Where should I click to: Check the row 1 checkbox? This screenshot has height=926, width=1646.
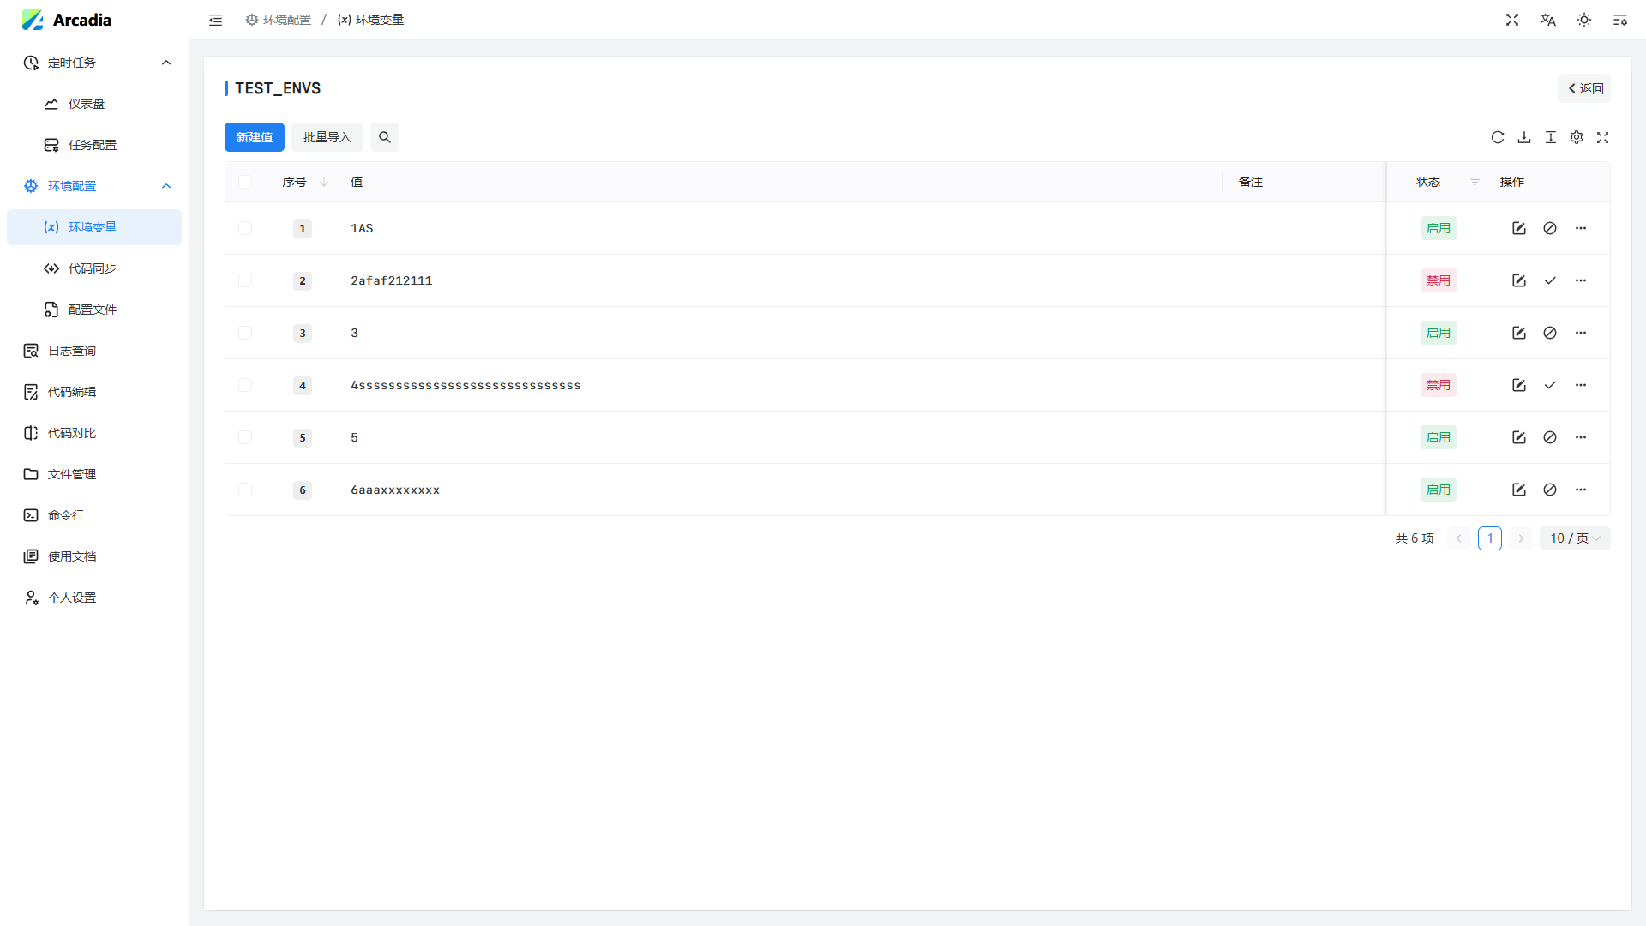pyautogui.click(x=245, y=228)
